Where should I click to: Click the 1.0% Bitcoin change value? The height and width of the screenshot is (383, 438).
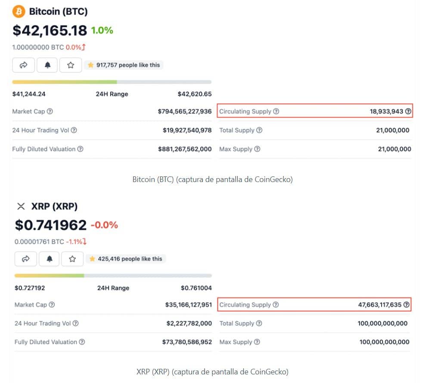(x=102, y=30)
